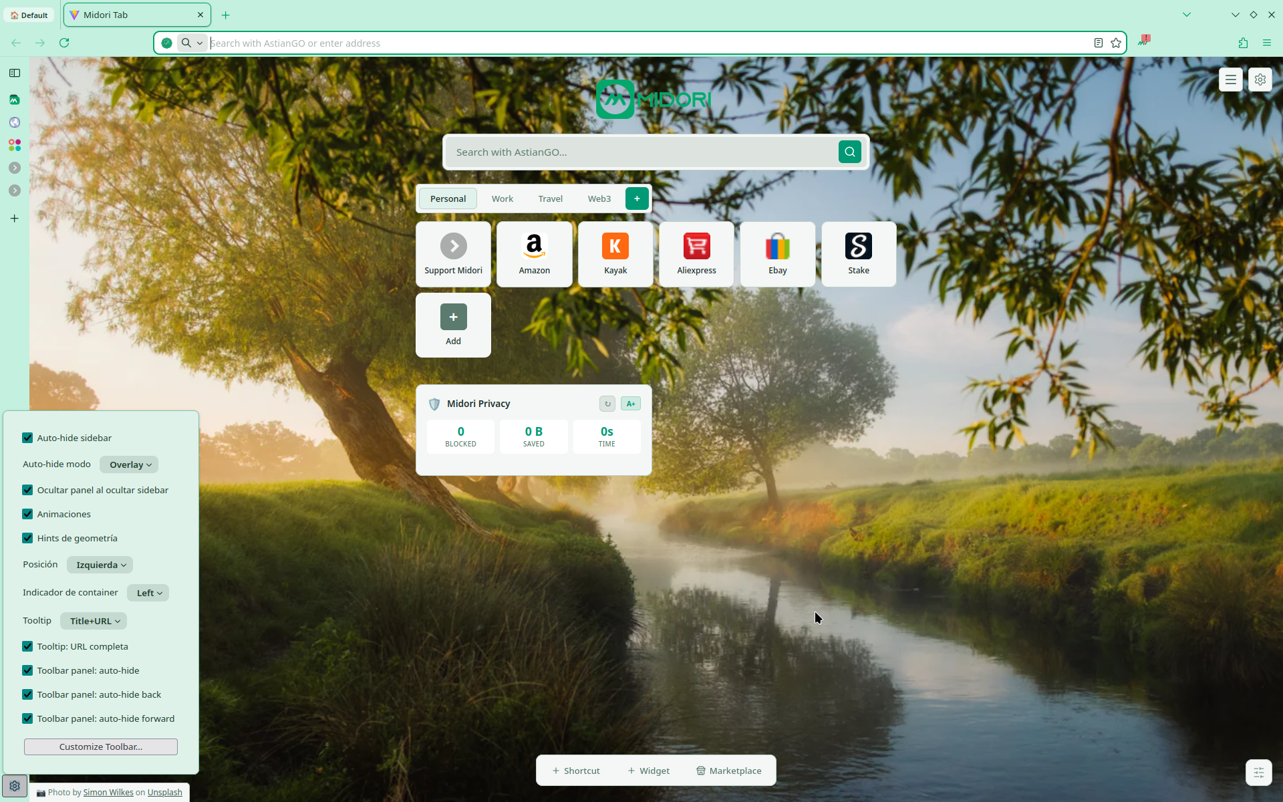Open sidebar settings gear at bottom left

(x=15, y=786)
